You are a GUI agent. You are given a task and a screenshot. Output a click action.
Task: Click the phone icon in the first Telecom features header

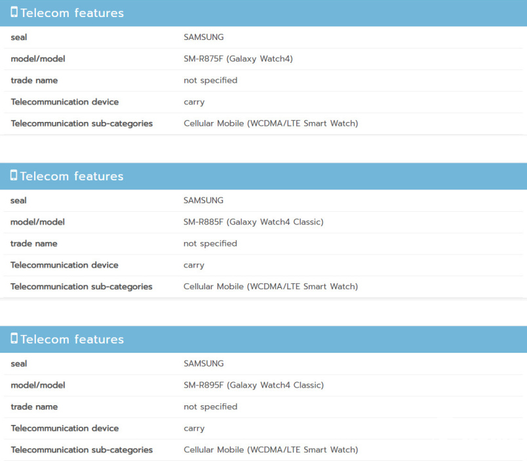pos(14,12)
